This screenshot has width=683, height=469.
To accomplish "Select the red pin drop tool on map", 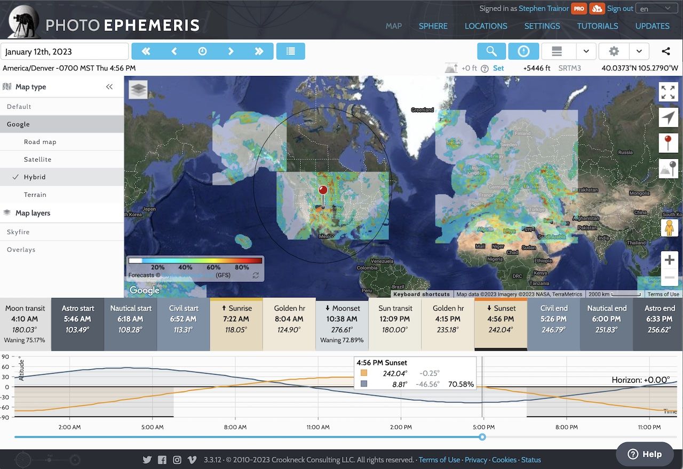I will click(668, 143).
